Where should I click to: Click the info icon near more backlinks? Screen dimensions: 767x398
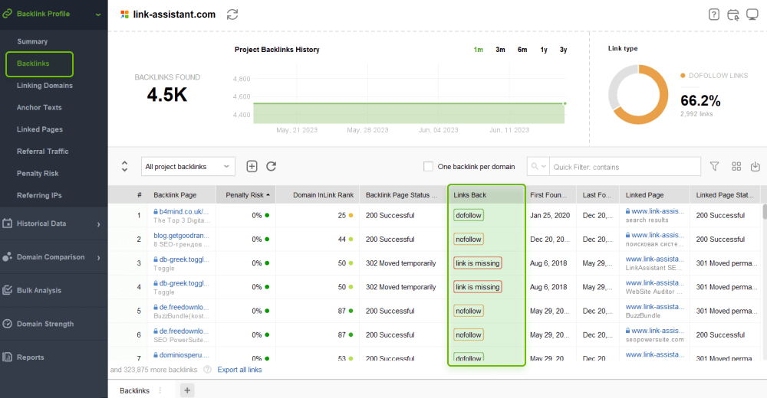tap(207, 370)
